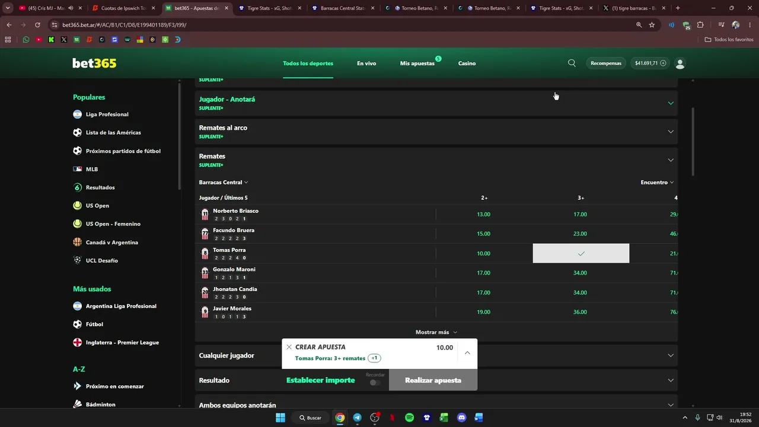Open the Recompensas button
Image resolution: width=759 pixels, height=427 pixels.
pos(606,63)
